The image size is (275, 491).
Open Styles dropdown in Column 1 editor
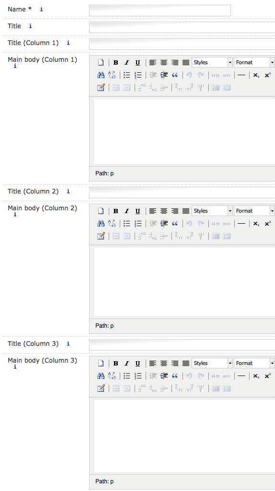tap(212, 62)
